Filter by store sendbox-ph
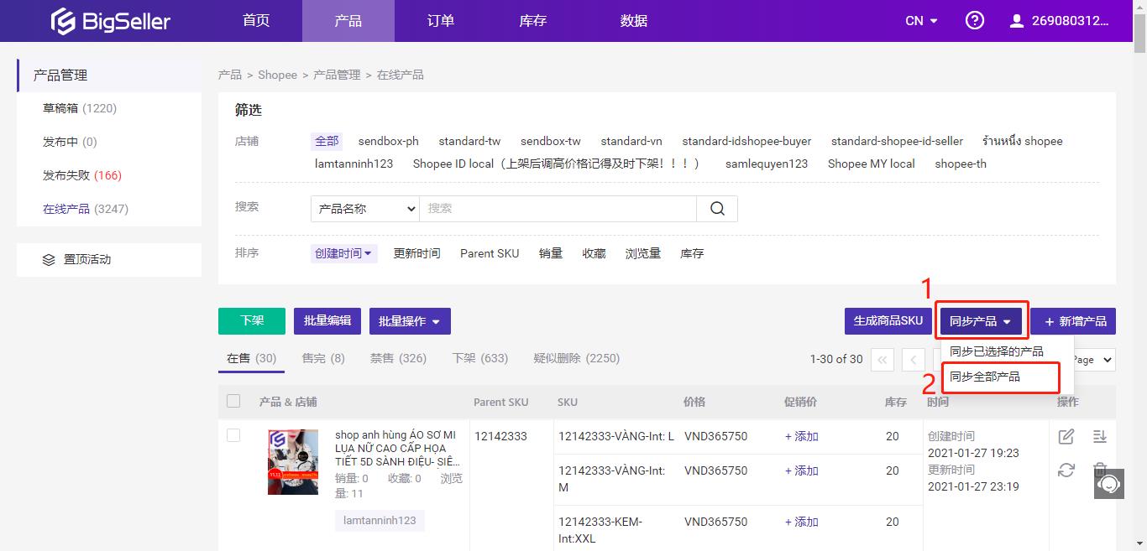The height and width of the screenshot is (551, 1147). 388,142
